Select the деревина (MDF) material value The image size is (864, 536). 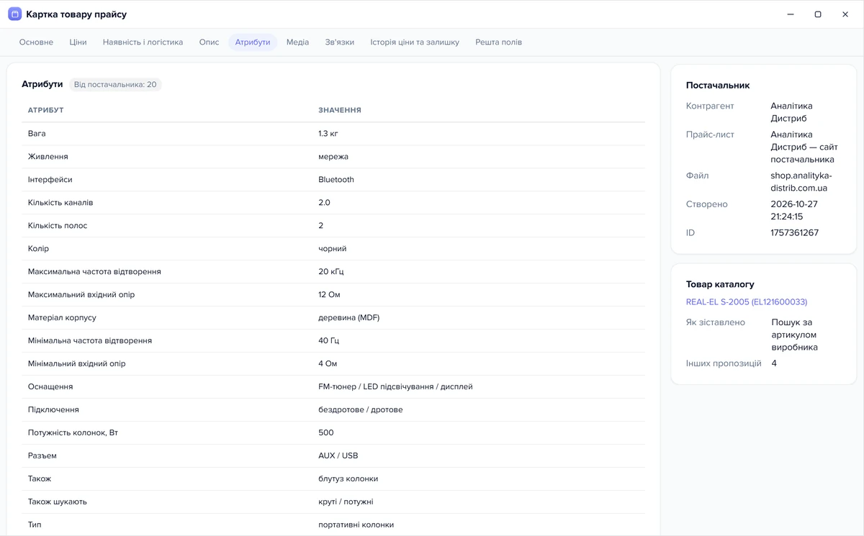(x=349, y=318)
